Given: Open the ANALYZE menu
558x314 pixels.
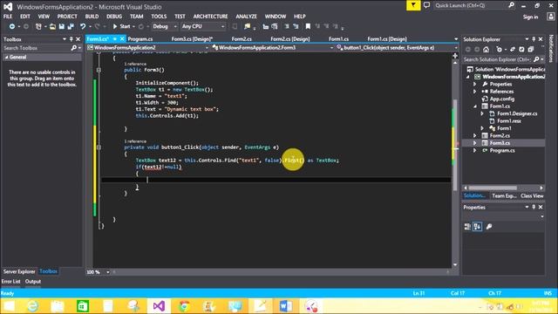Looking at the screenshot, I should [246, 17].
